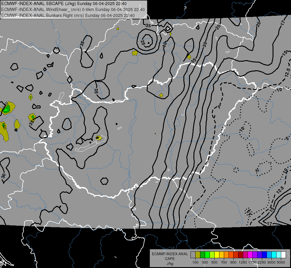Click the WindShear_ 0-6km title line
This screenshot has height=268, width=291.
click(x=73, y=10)
